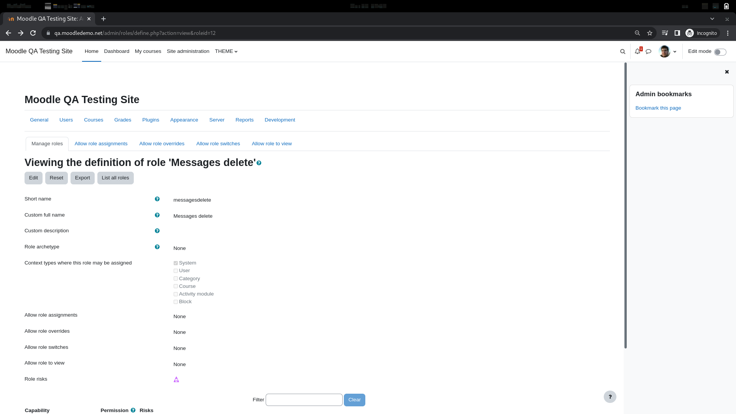The height and width of the screenshot is (414, 736).
Task: Click the Activity module context checkbox
Action: click(x=176, y=294)
